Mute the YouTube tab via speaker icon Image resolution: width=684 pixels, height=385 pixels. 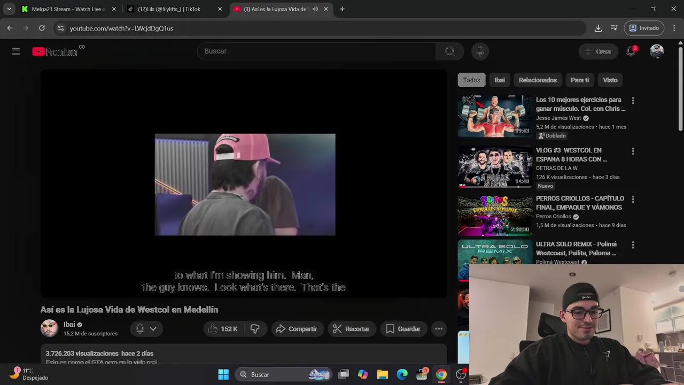tap(315, 9)
